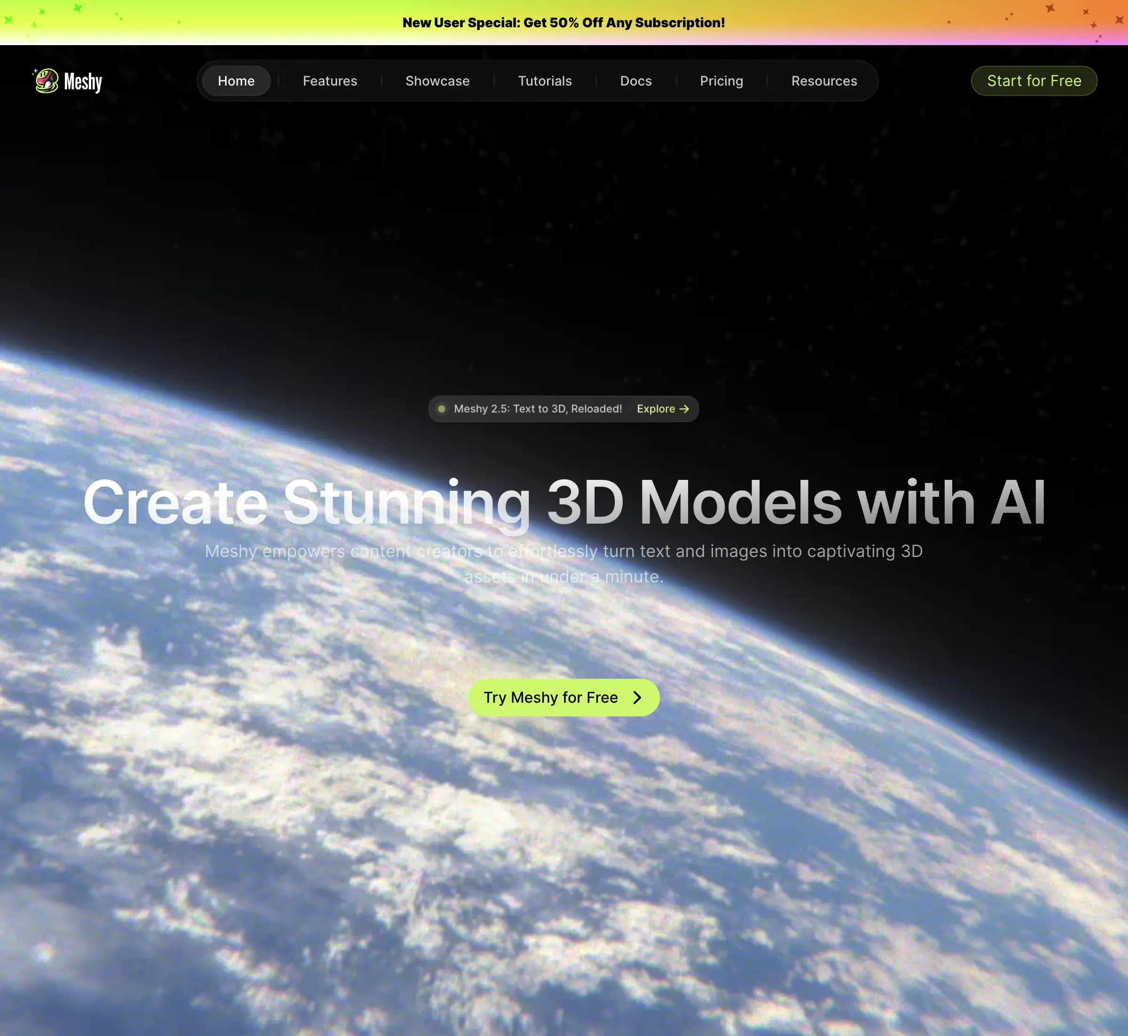Click the green status dot in announcement

442,408
